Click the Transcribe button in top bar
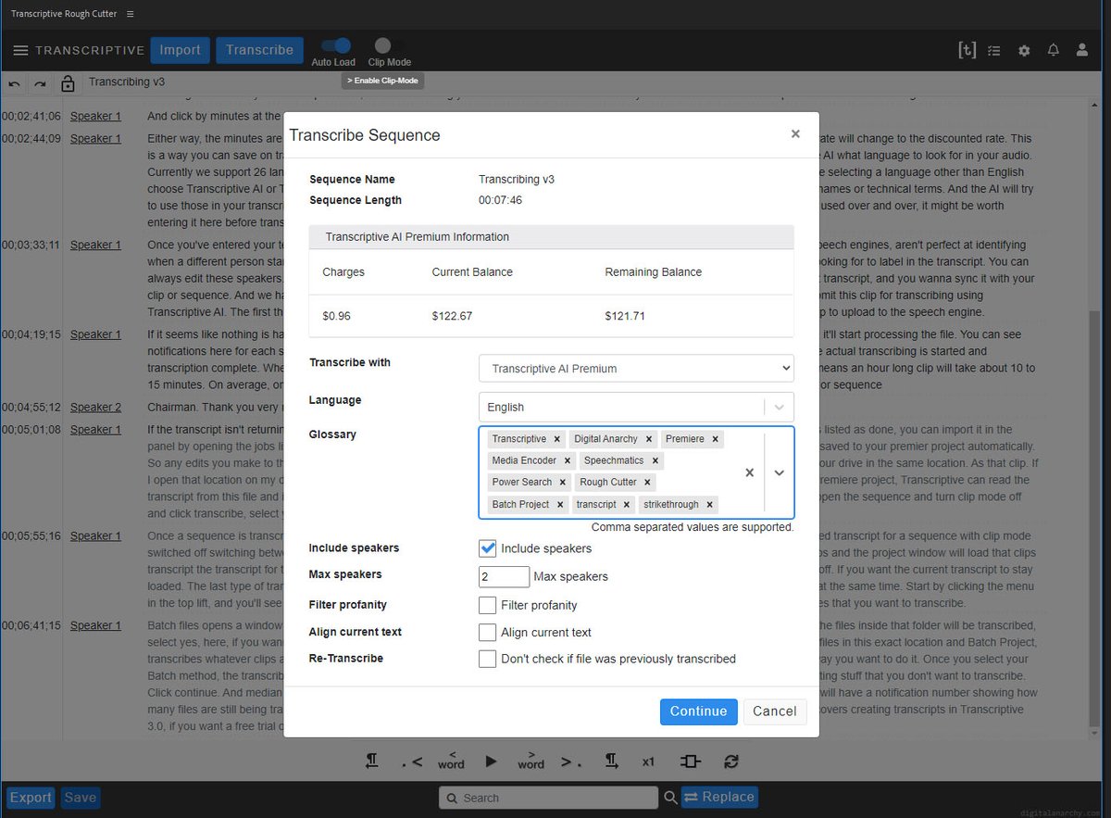Screen dimensions: 1111x818 point(259,50)
